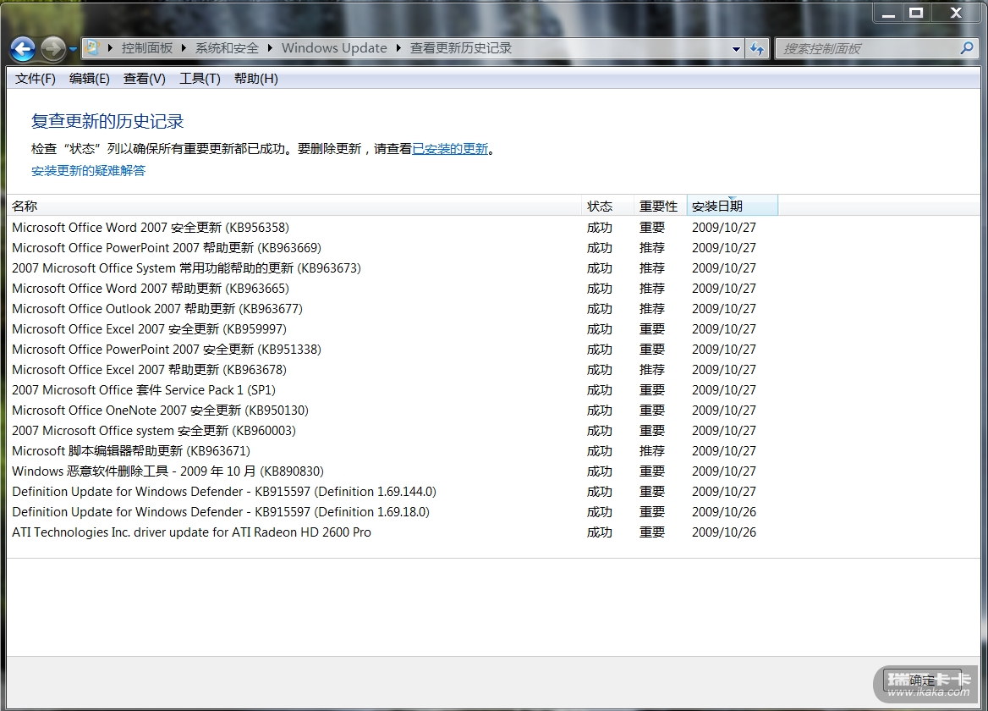The width and height of the screenshot is (988, 711).
Task: Select OneNote 2007 安全更新 (KB950130) row
Action: click(393, 411)
